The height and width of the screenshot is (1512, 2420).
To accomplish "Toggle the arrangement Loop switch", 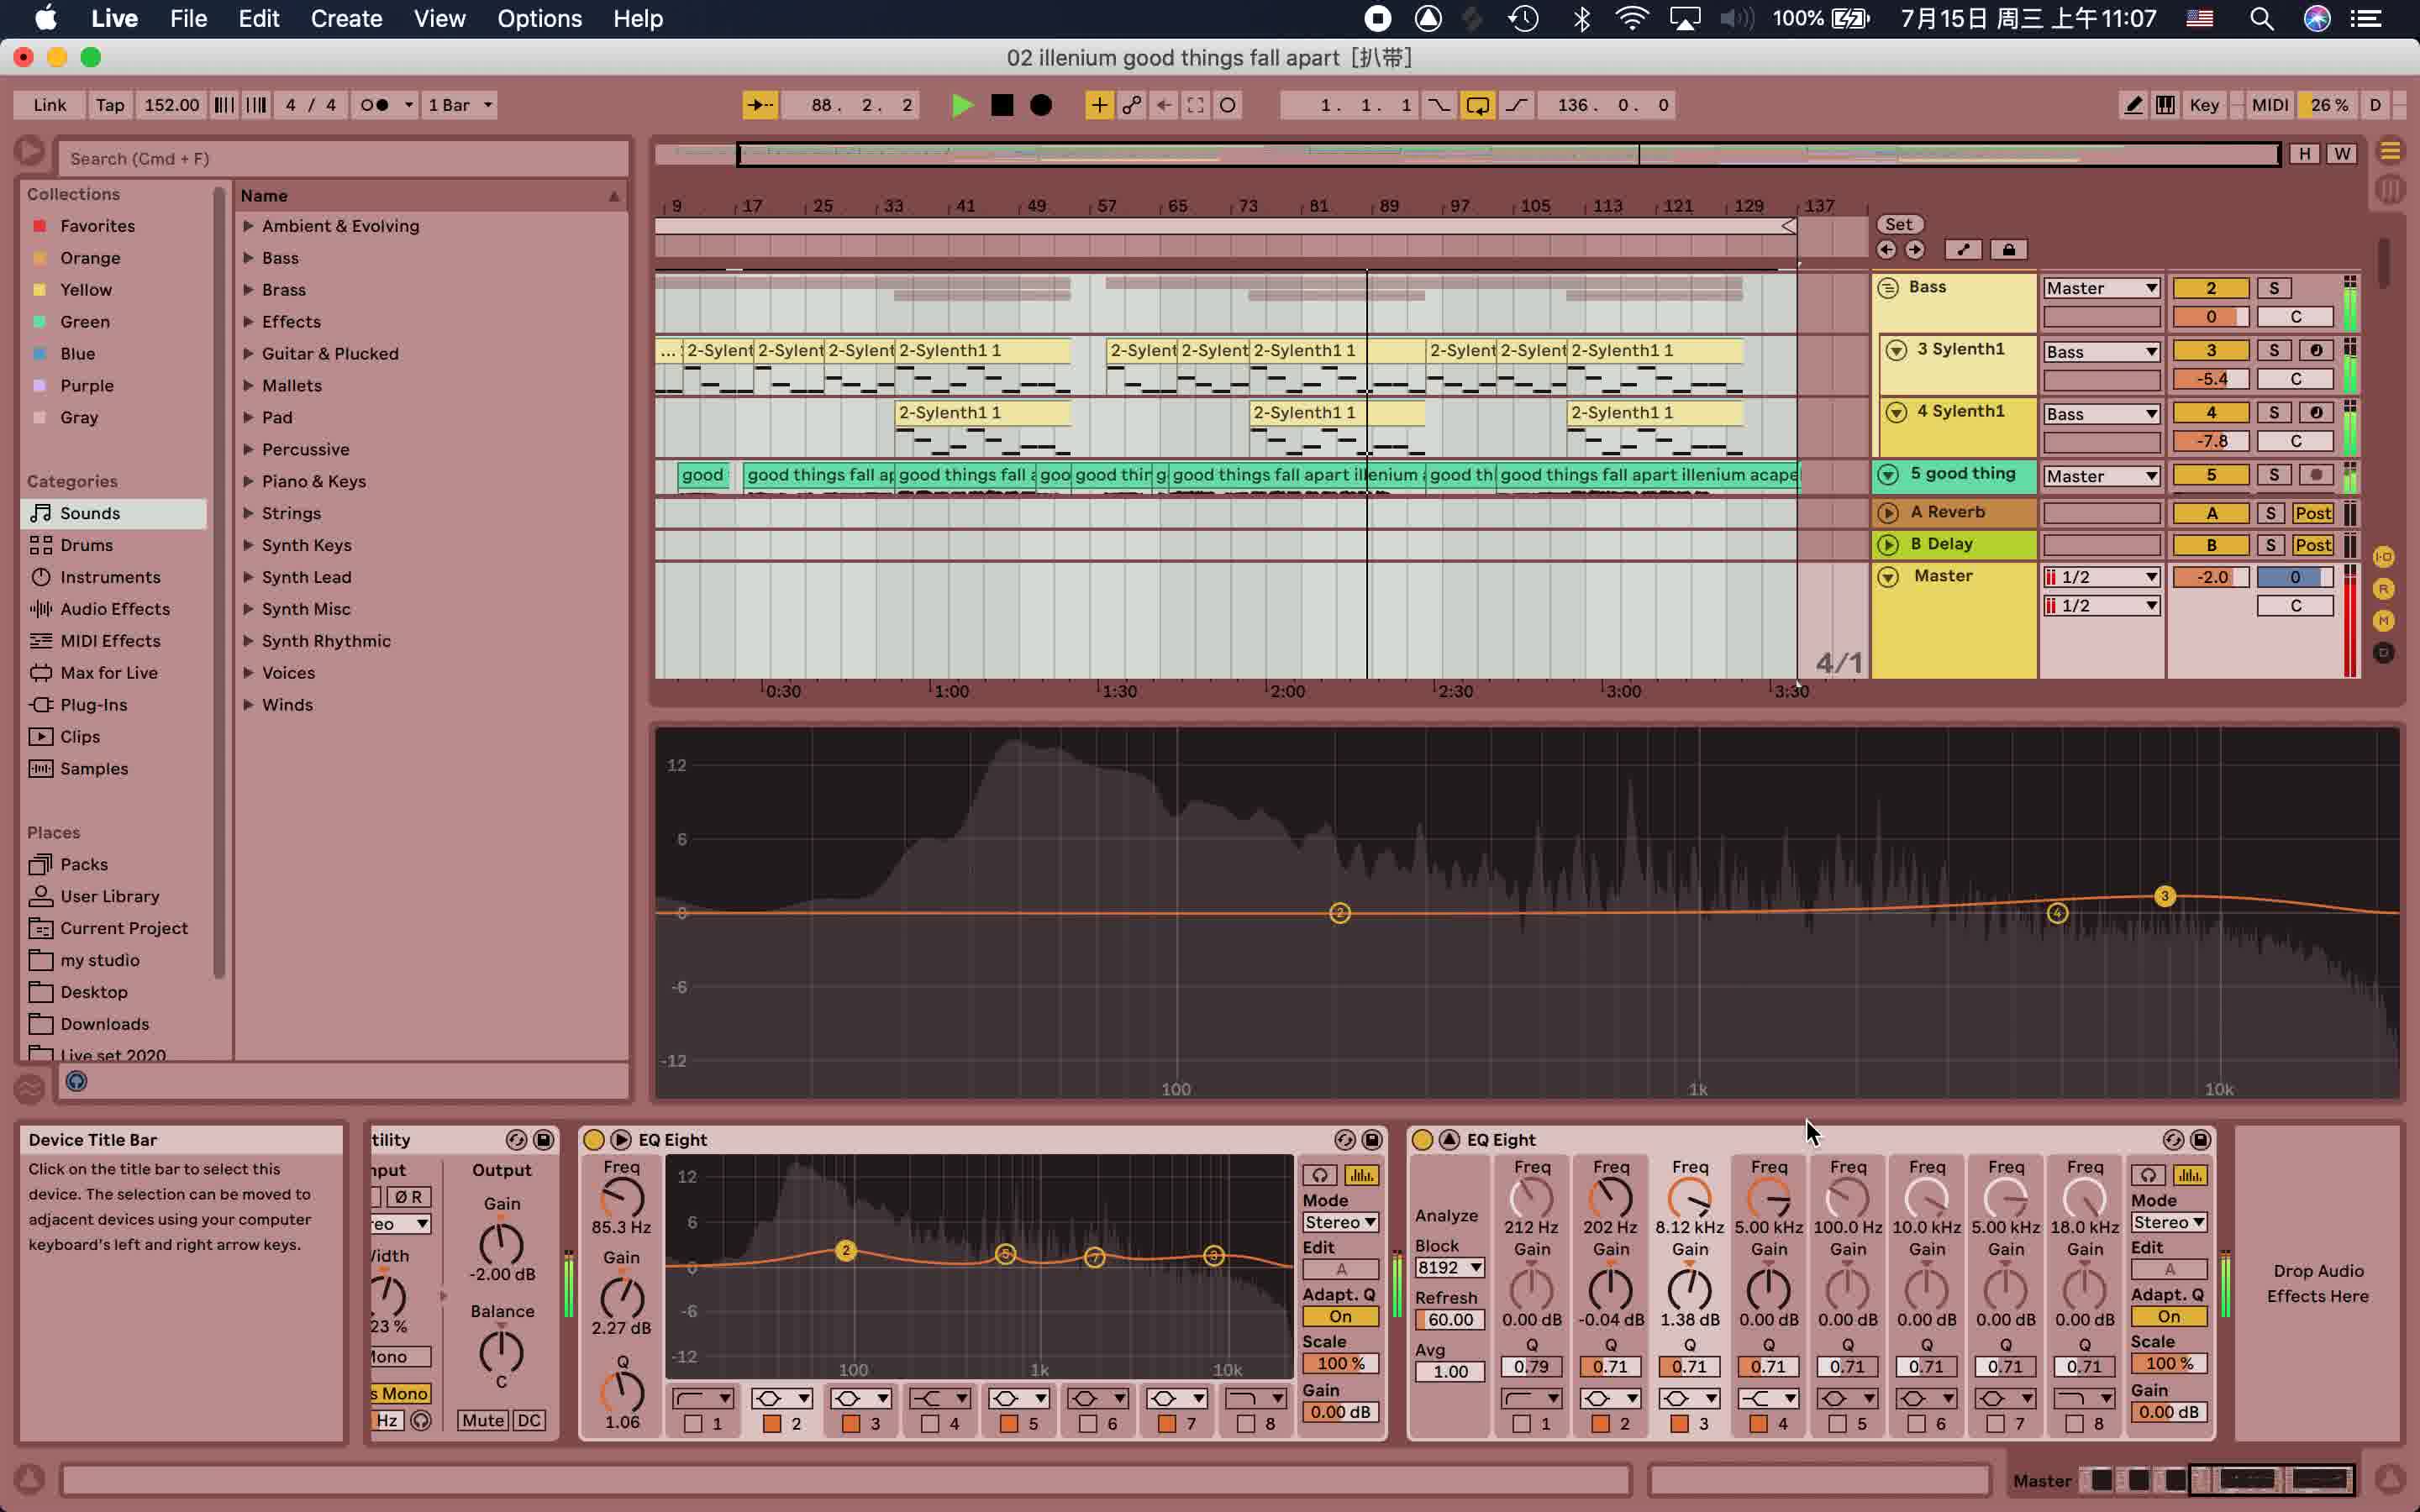I will [x=1477, y=105].
